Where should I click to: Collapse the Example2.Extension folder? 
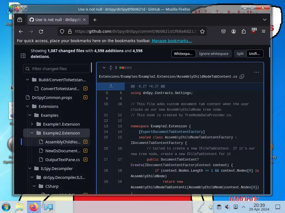click(32, 133)
